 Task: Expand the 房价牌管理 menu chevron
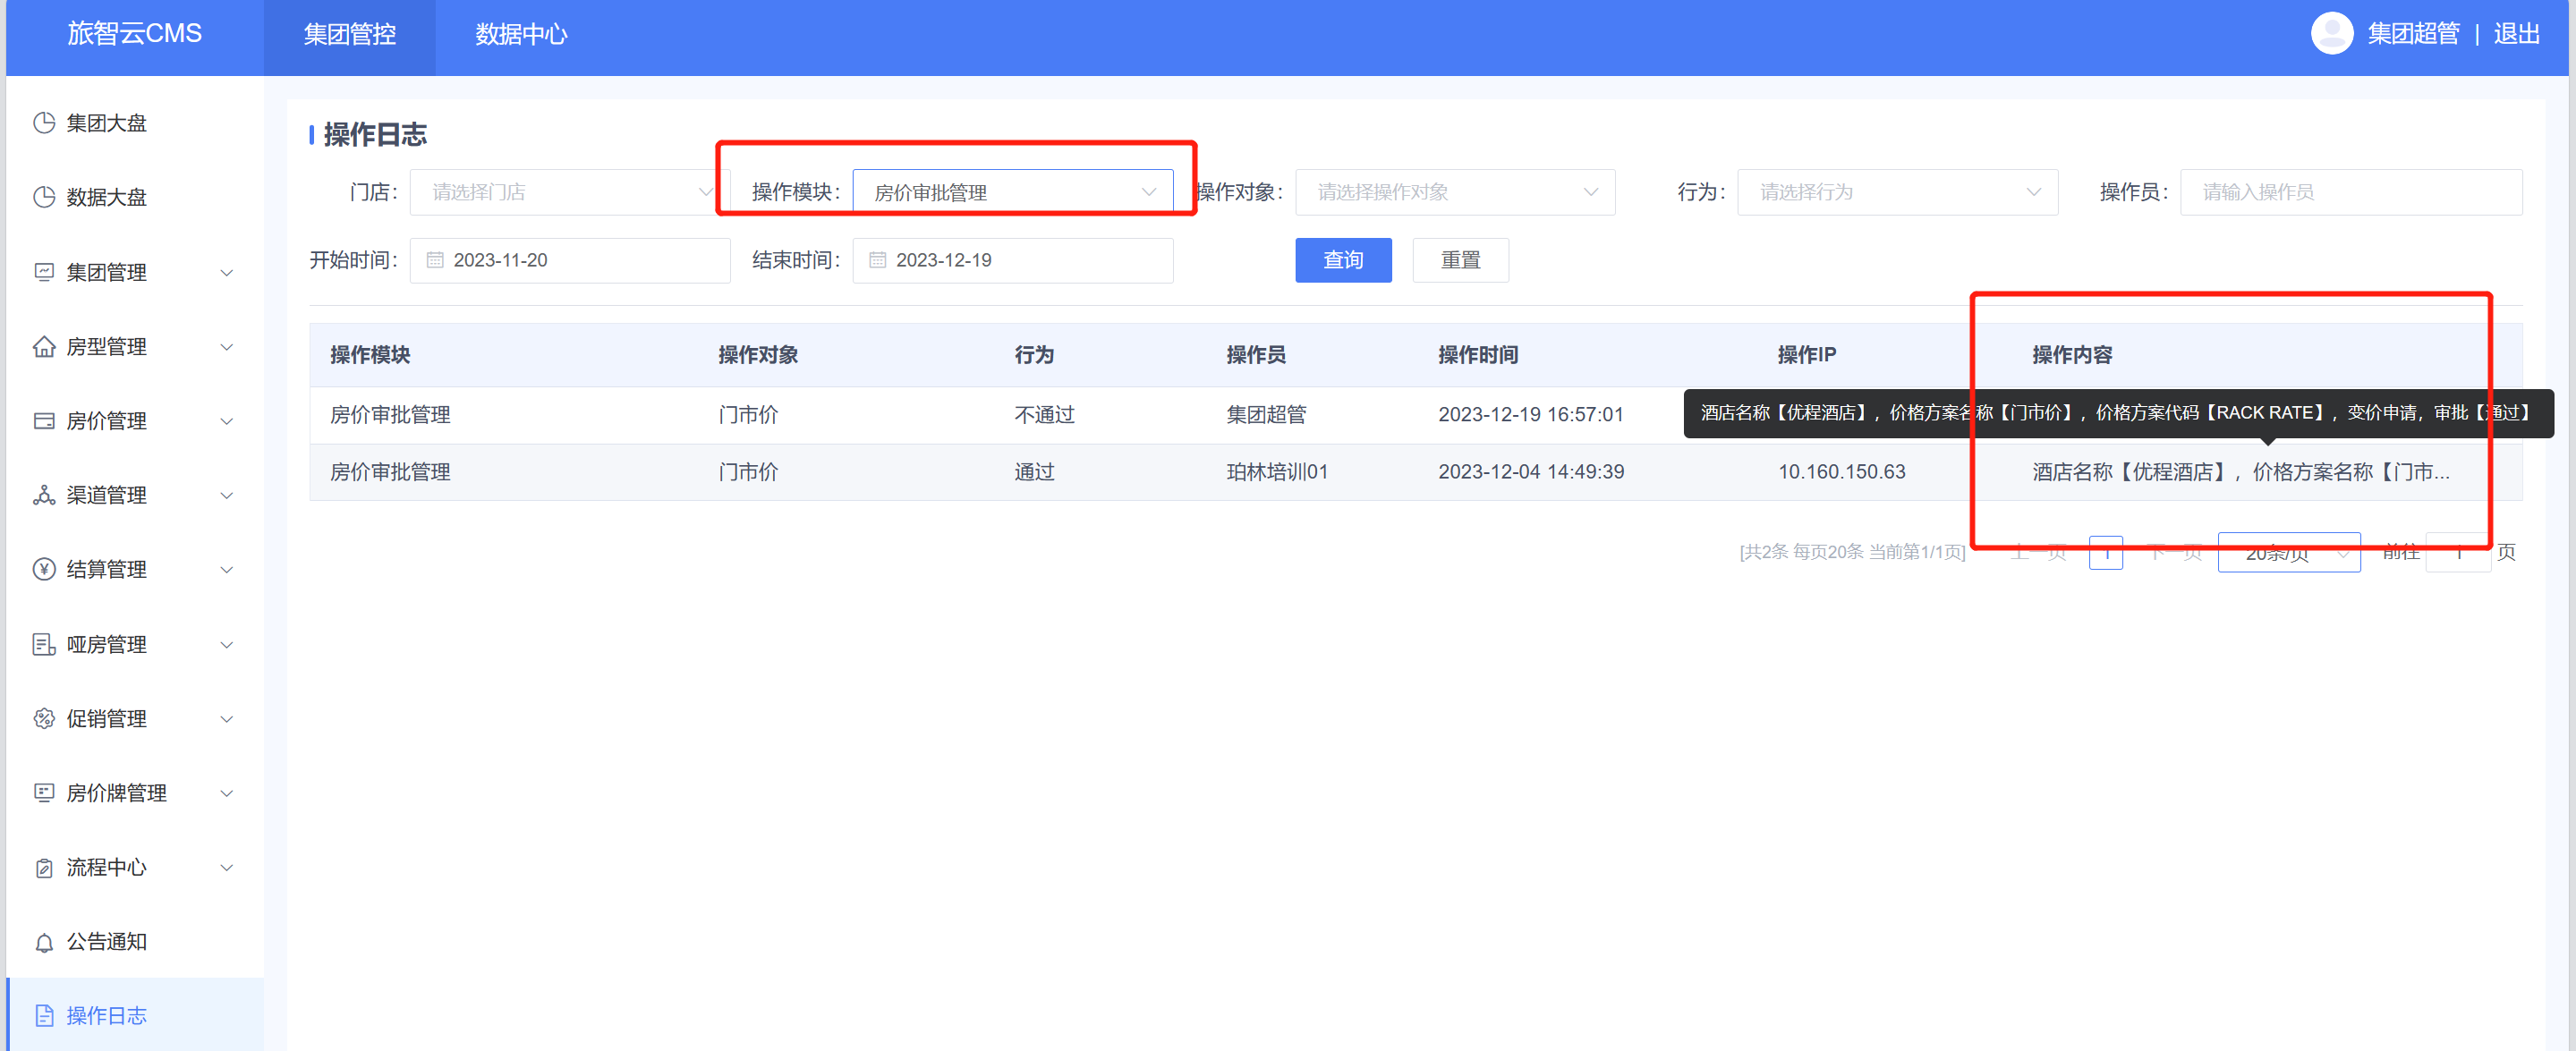[x=227, y=793]
